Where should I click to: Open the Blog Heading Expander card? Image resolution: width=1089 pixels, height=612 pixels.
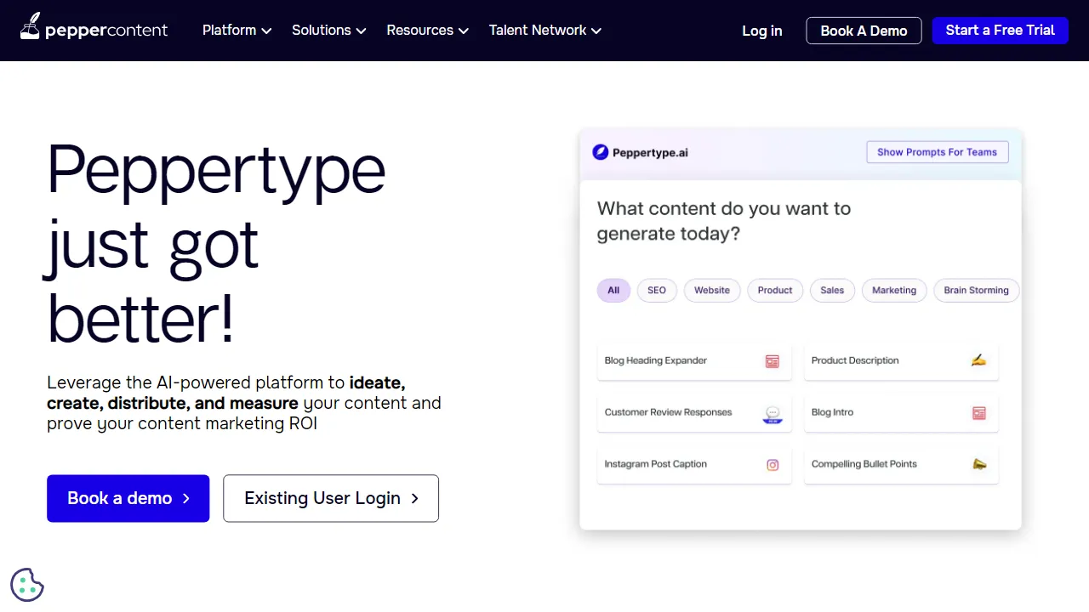tap(694, 361)
